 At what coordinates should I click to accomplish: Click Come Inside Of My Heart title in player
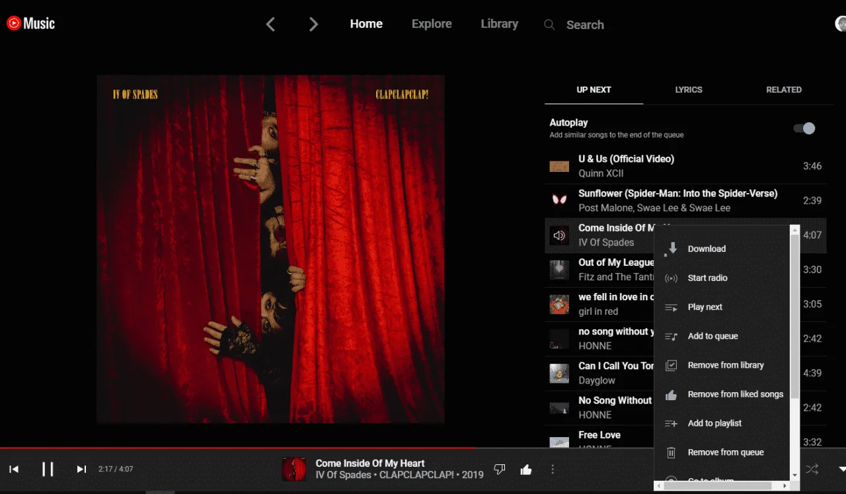(x=370, y=463)
